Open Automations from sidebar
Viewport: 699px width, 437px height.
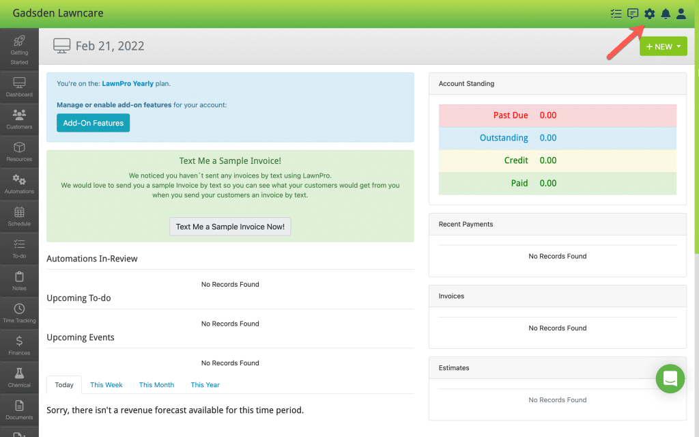[19, 184]
